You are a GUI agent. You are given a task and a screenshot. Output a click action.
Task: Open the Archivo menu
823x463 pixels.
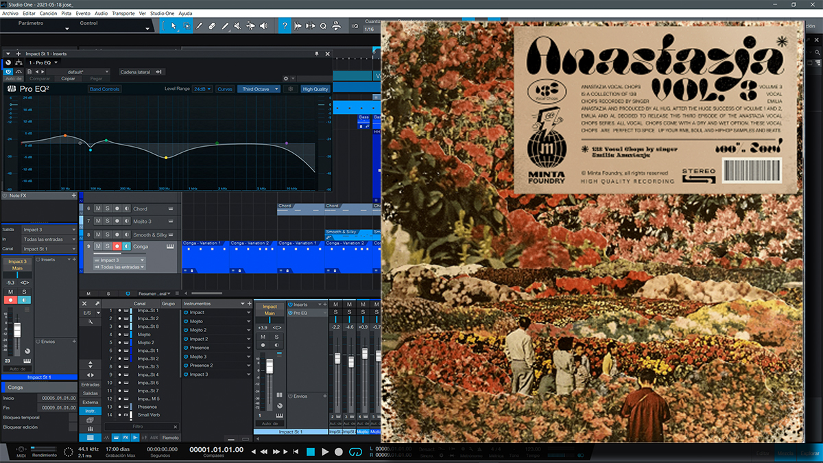(x=10, y=13)
